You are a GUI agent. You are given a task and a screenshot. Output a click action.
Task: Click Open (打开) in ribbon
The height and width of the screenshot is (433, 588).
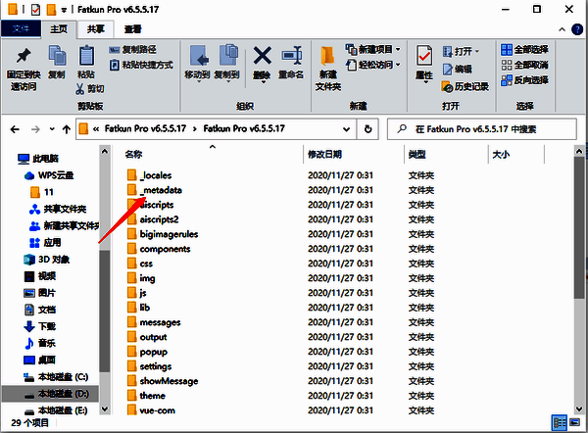tap(461, 51)
